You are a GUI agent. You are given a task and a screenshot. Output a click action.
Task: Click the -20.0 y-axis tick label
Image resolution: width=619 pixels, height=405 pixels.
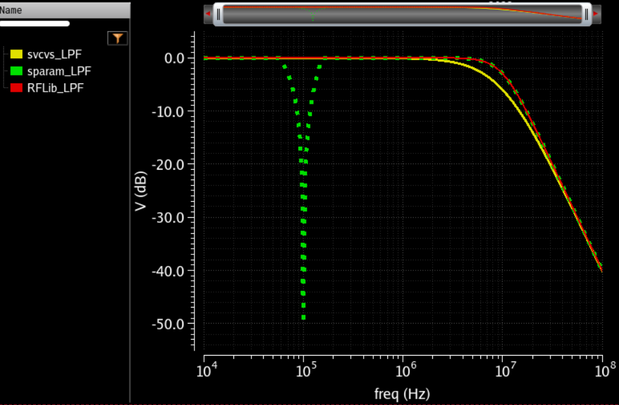point(168,165)
